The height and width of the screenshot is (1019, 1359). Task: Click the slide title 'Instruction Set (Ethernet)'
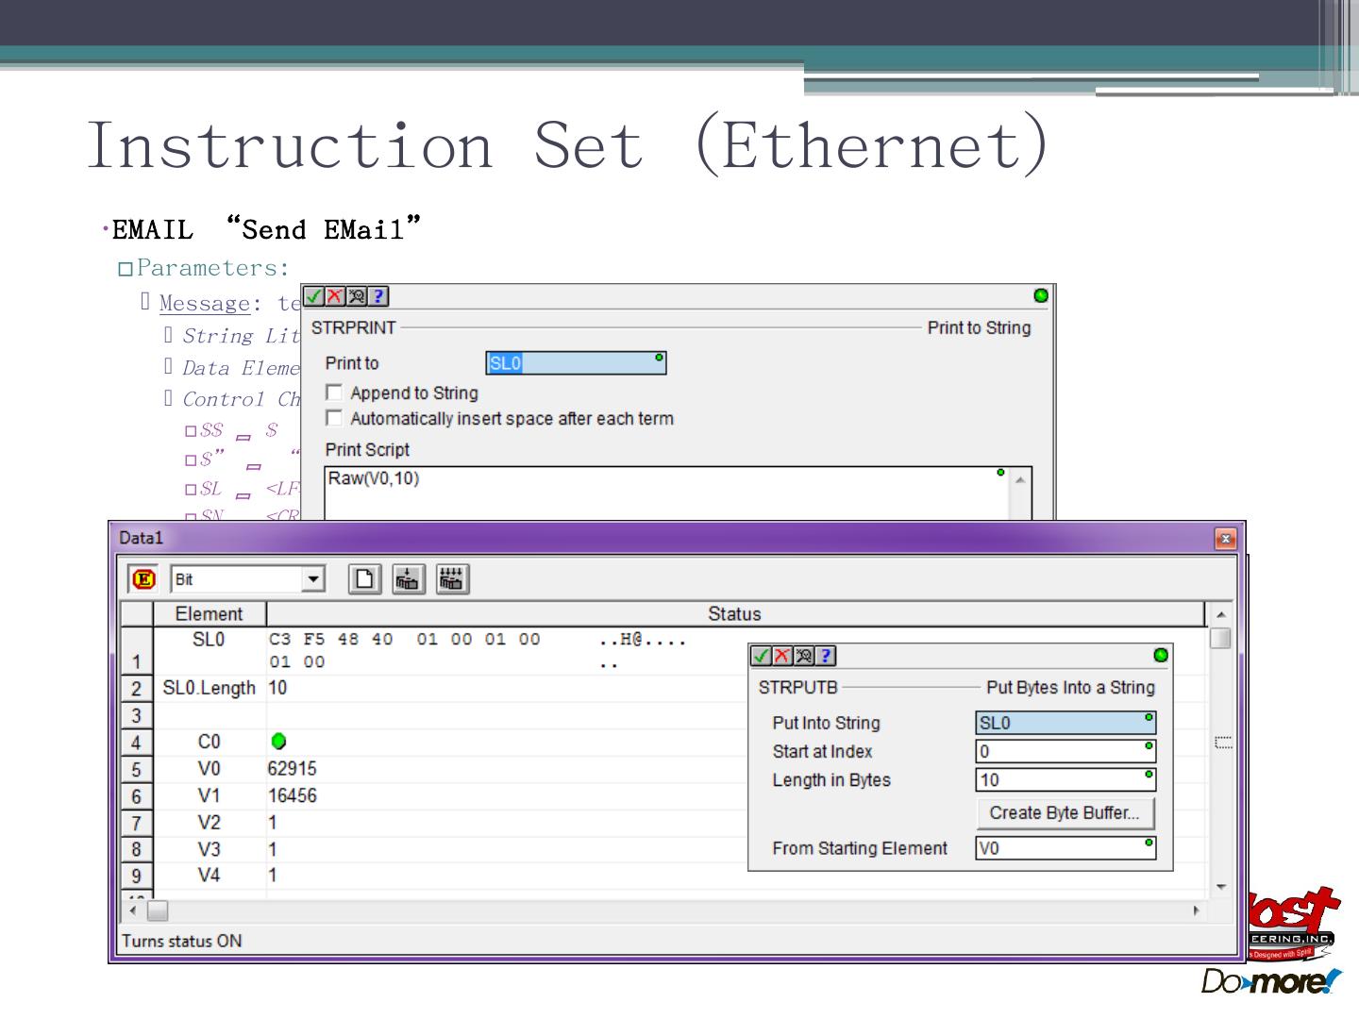click(567, 144)
